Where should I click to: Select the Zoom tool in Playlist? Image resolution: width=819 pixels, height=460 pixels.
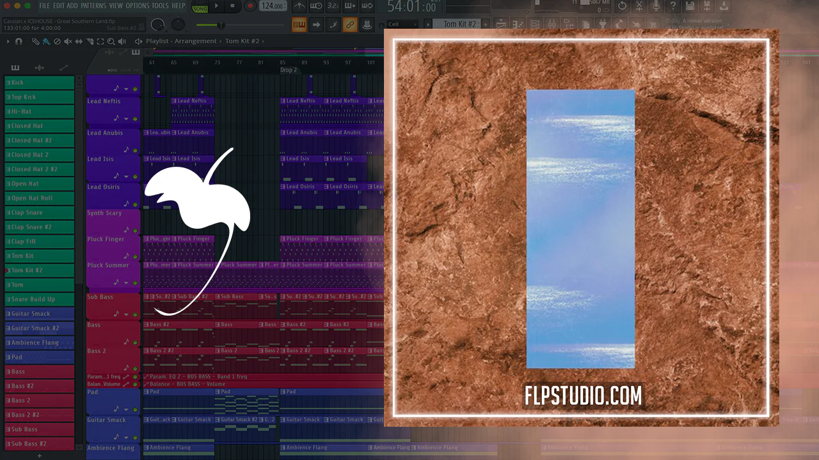click(x=112, y=42)
